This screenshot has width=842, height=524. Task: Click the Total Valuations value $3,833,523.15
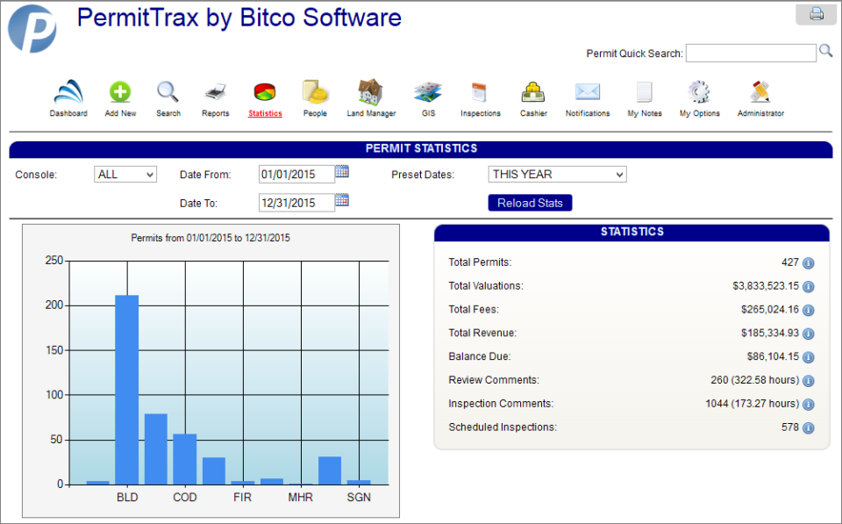(766, 286)
